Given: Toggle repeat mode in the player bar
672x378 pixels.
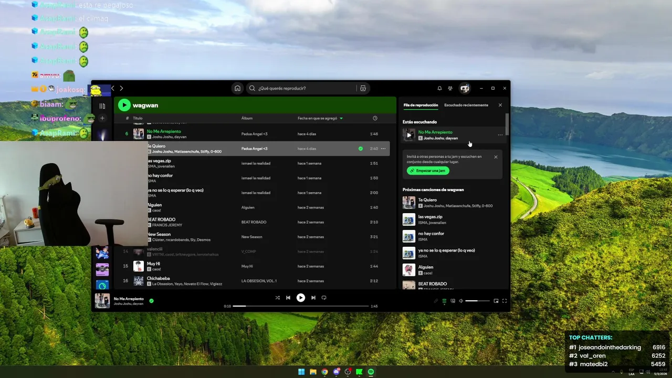Looking at the screenshot, I should point(324,298).
